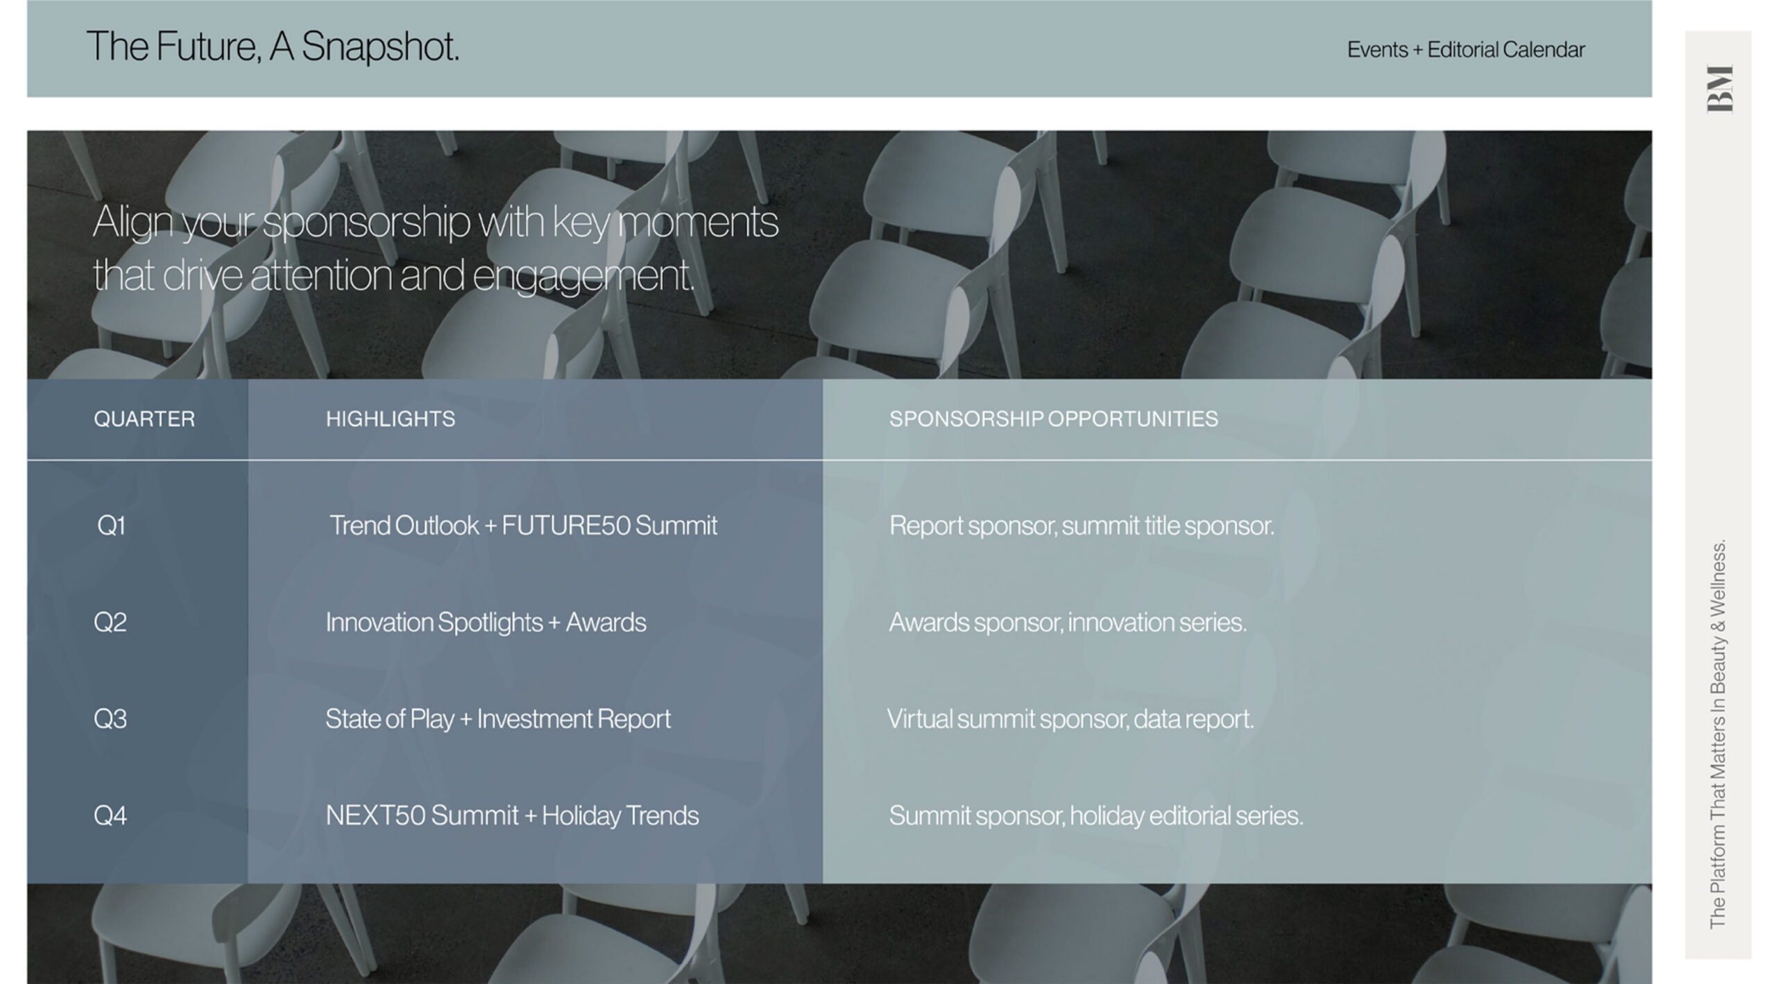Select SPONSORSHIP OPPORTUNITIES column header

tap(1053, 419)
